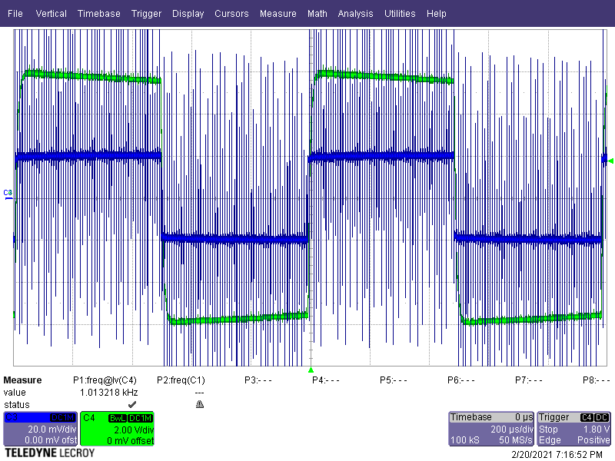Open the Timebase descriptor box
This screenshot has height=461, width=615.
(x=491, y=429)
